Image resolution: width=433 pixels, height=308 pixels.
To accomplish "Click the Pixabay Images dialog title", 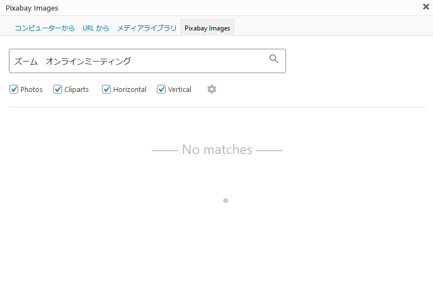I will (x=32, y=8).
